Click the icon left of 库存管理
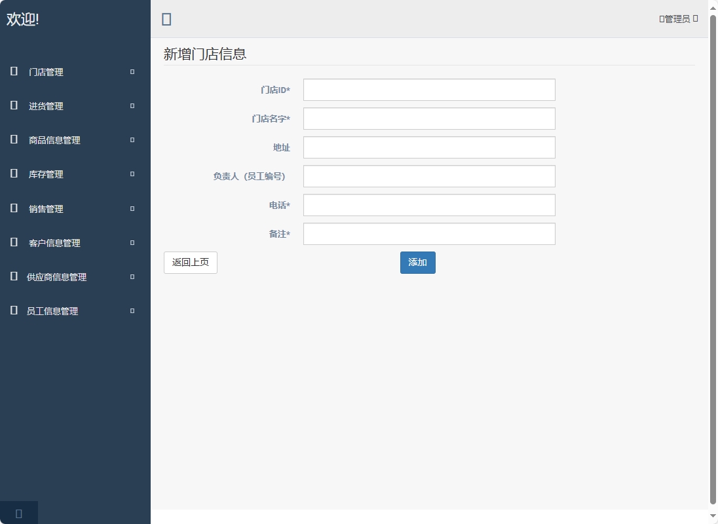The image size is (718, 524). coord(14,174)
